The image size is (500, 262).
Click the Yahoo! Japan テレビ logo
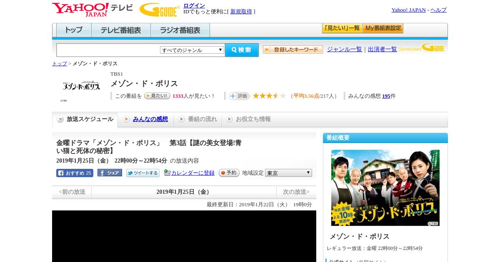(x=92, y=10)
